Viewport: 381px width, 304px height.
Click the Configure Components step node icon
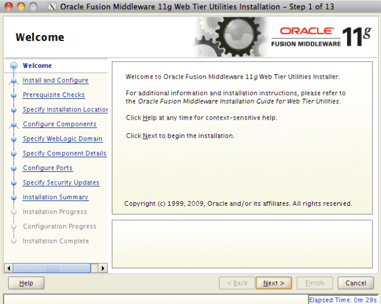(13, 125)
